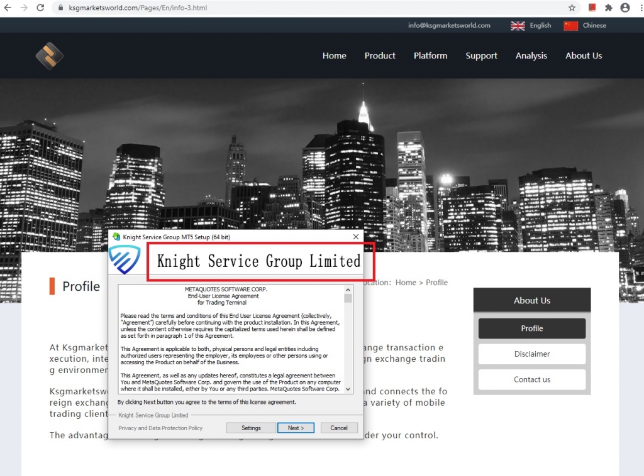
Task: Switch language to Chinese
Action: (594, 25)
